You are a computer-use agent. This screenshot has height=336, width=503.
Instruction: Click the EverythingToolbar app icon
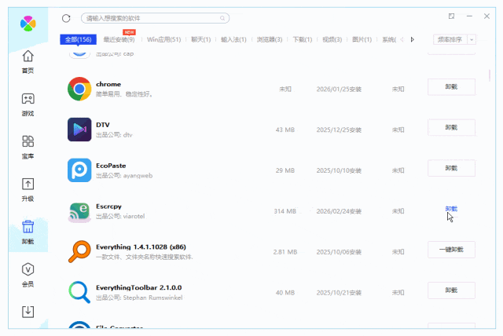[x=79, y=292]
